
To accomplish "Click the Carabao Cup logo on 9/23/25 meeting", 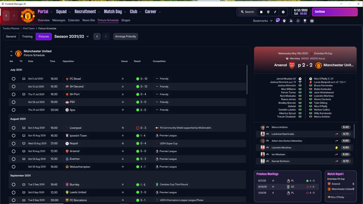I will (288, 187).
